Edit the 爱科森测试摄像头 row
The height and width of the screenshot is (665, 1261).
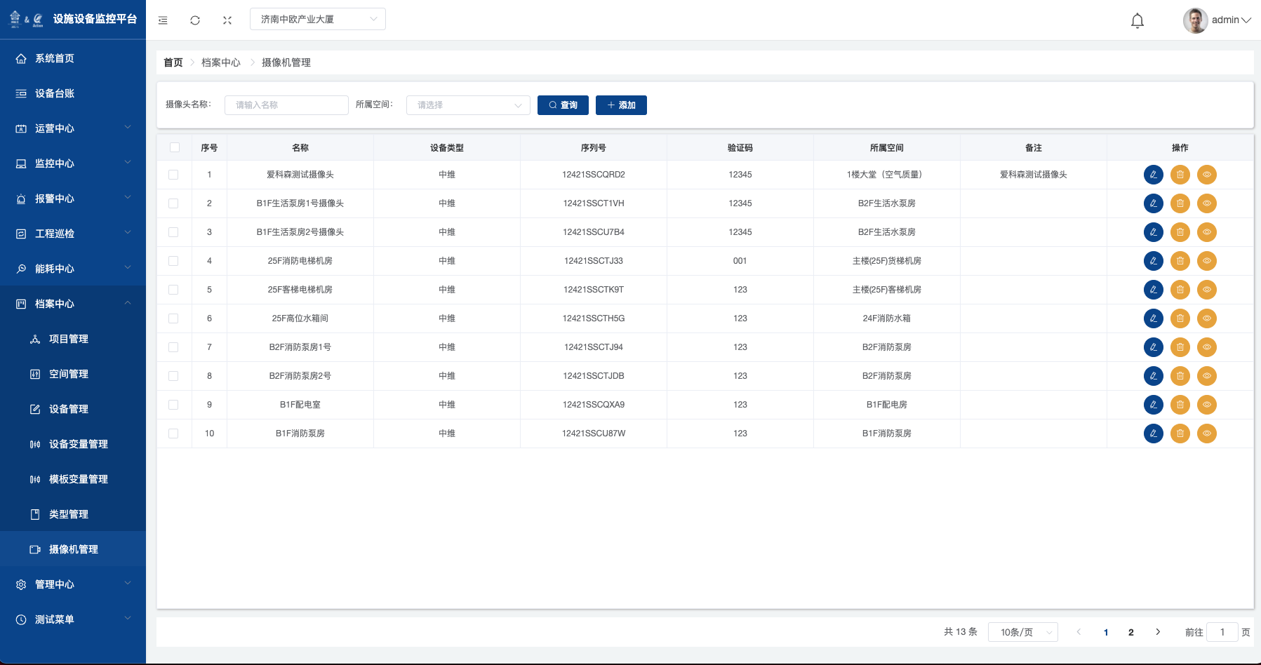point(1153,175)
